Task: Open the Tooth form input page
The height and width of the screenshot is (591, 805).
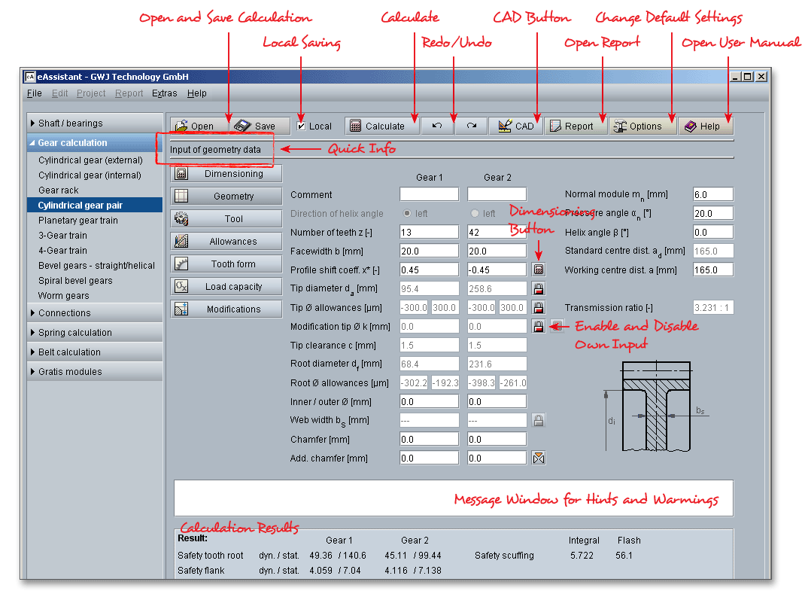Action: [226, 264]
